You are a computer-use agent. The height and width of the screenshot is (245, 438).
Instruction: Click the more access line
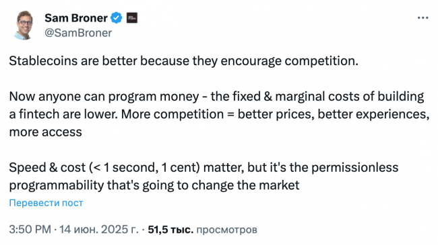click(46, 132)
